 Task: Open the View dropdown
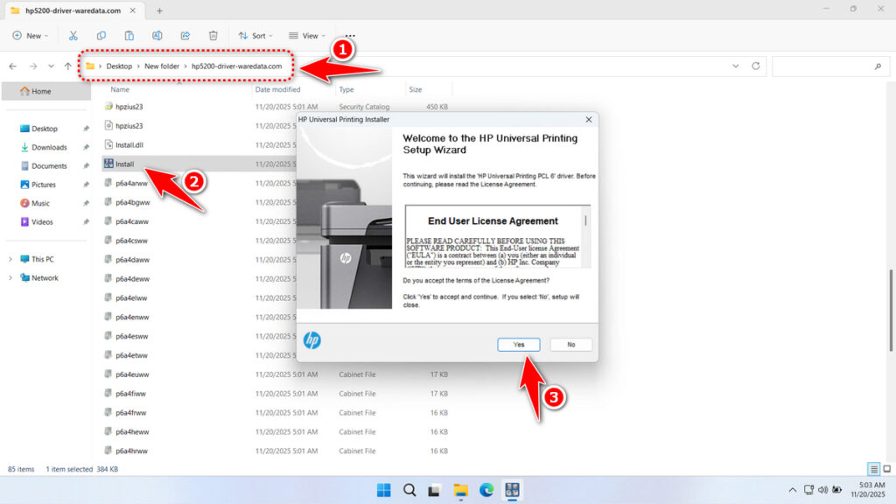pyautogui.click(x=305, y=35)
